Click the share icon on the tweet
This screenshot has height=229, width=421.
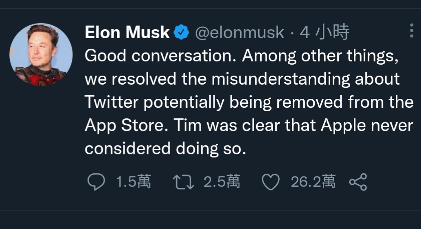tap(358, 182)
